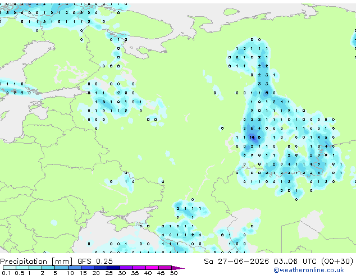The height and width of the screenshot is (275, 356).
Task: Click the 'Sa 27-06-2026' date text
Action: coord(236,262)
